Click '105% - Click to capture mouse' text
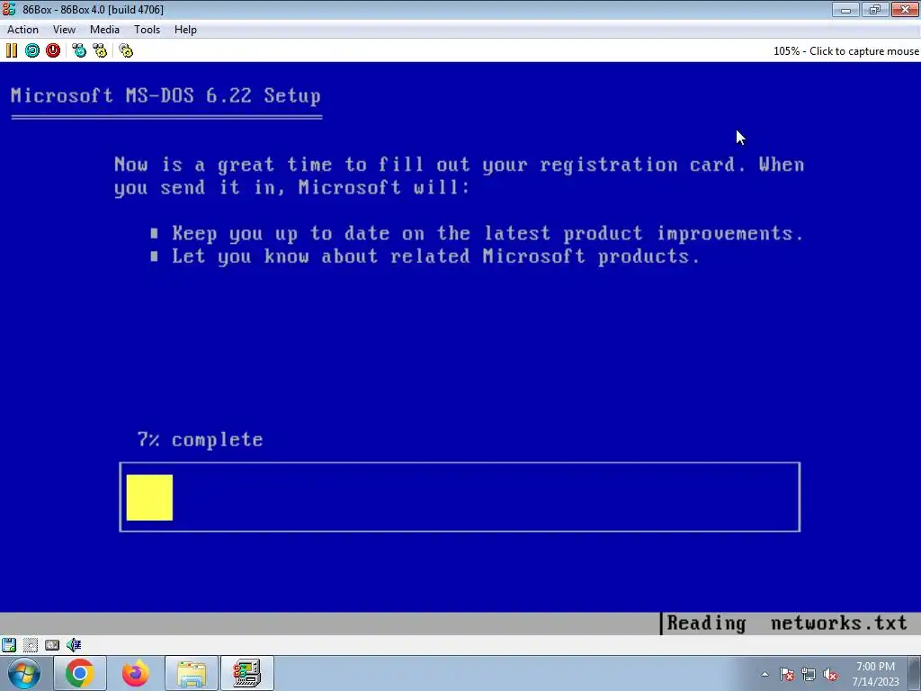921x691 pixels. pyautogui.click(x=845, y=51)
